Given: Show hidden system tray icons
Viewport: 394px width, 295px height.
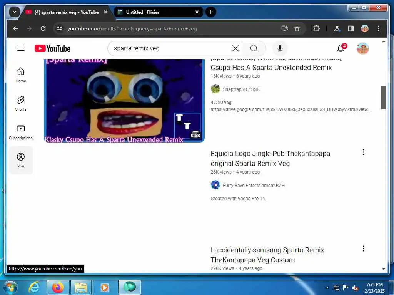Looking at the screenshot, I should point(327,288).
